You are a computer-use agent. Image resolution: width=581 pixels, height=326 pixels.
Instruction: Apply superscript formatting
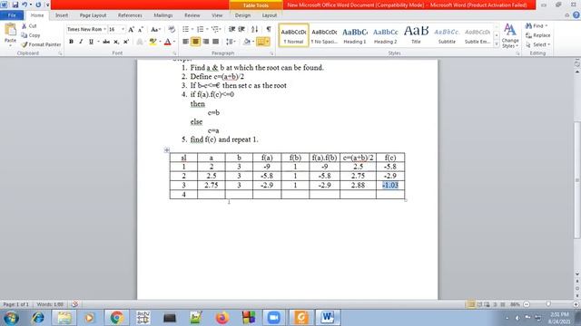[126, 42]
